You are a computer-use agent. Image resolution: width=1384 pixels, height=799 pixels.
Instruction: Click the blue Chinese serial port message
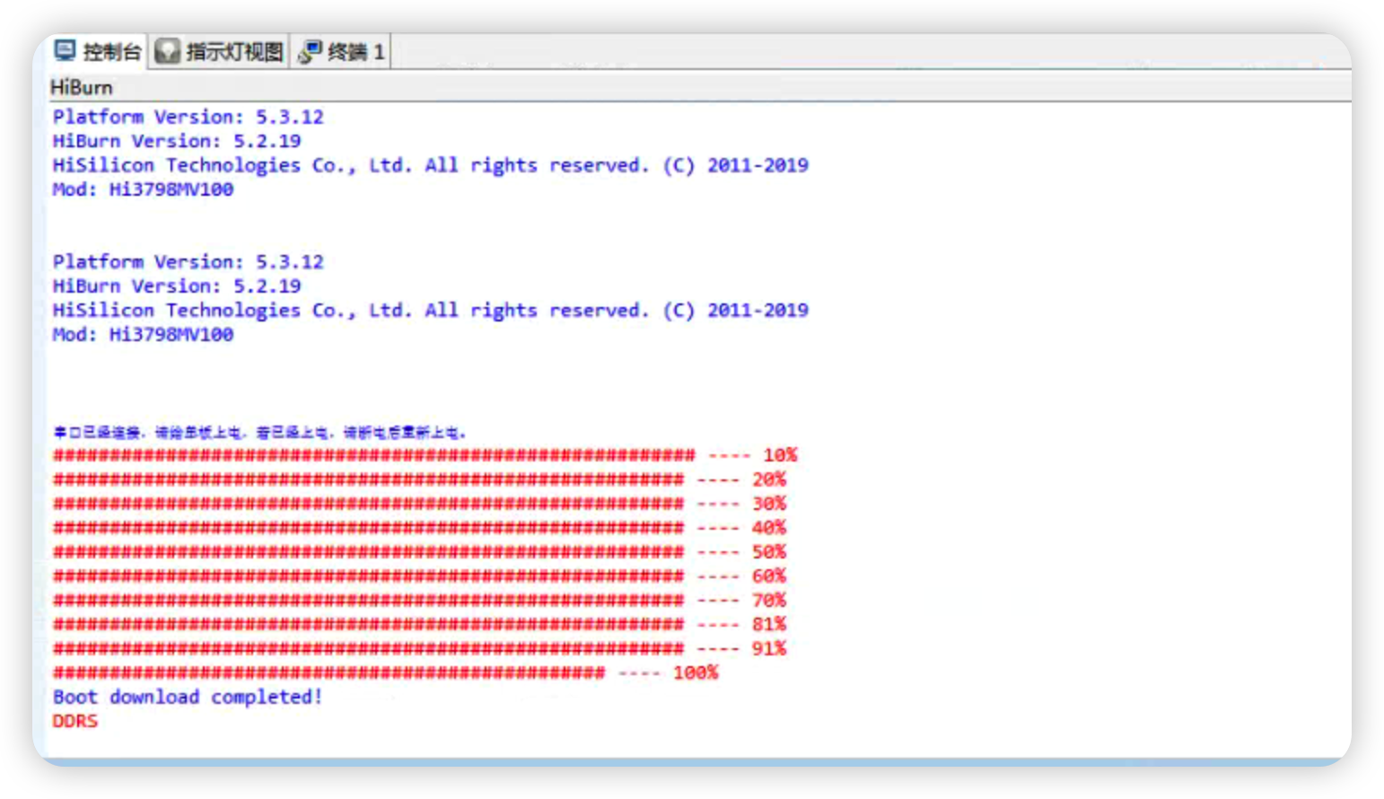coord(259,433)
